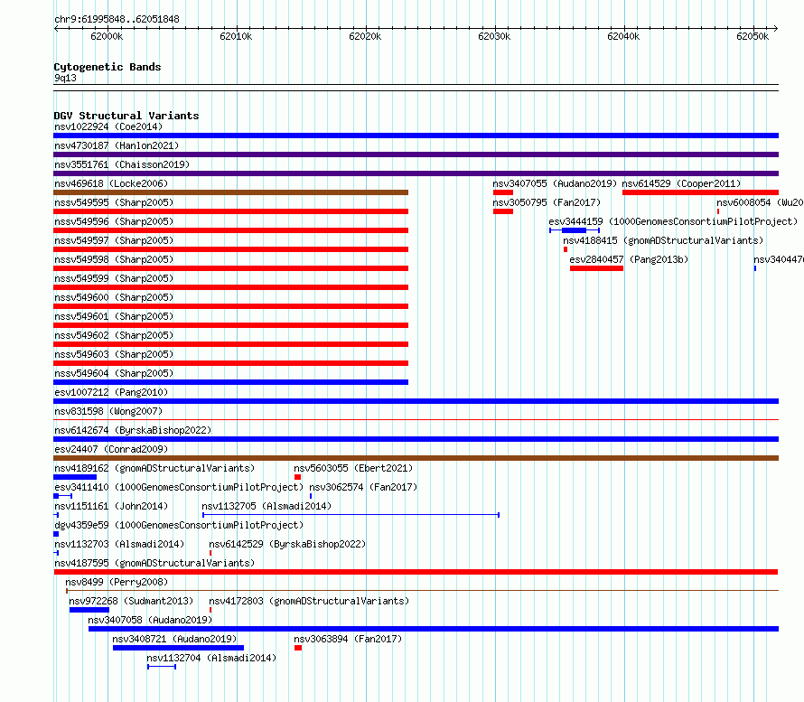Open nsv5603055 (Ebert2021) label
804x702 pixels.
coord(353,468)
